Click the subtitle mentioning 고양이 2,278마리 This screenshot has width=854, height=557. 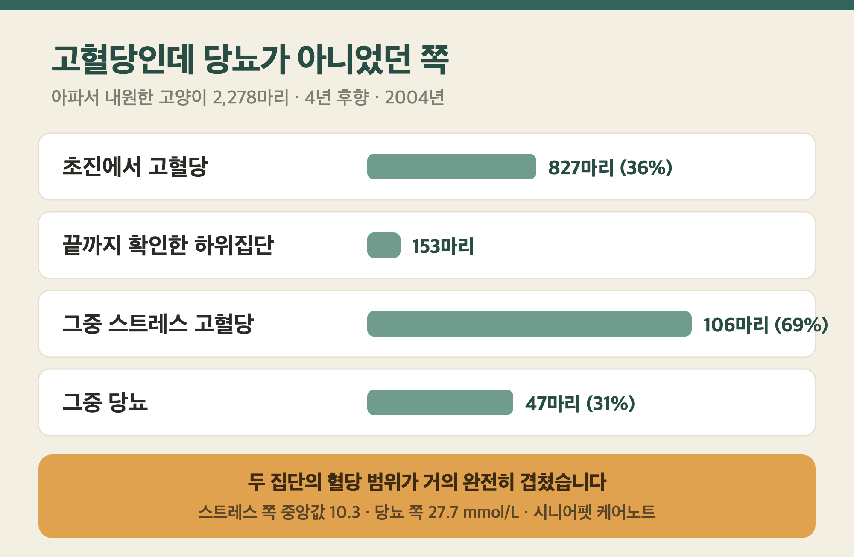point(248,97)
